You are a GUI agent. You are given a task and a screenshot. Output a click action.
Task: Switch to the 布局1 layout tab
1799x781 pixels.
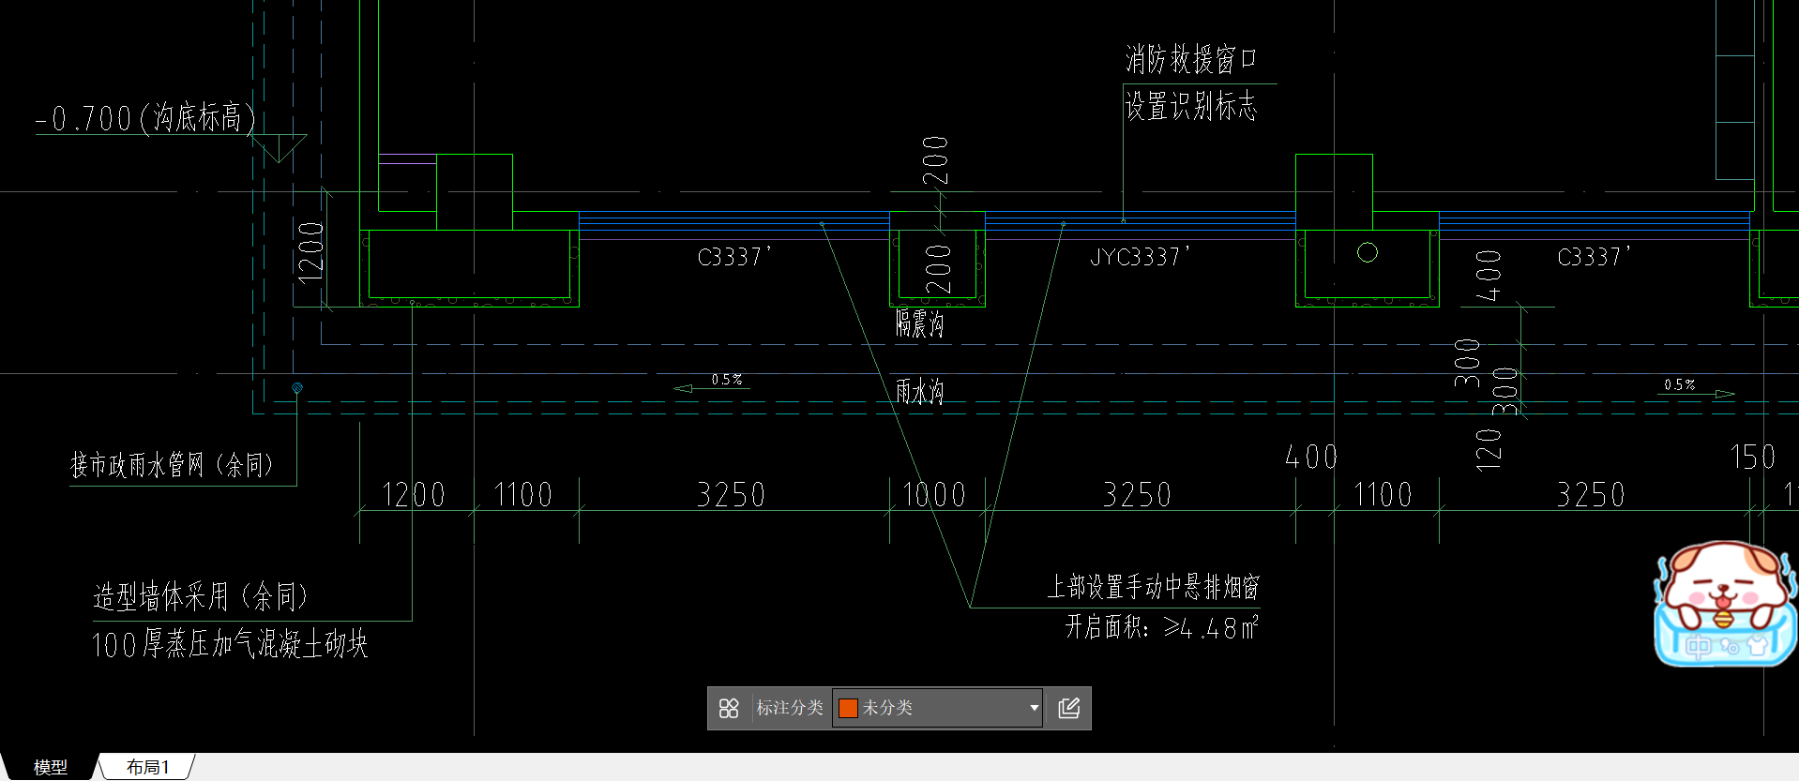tap(148, 767)
